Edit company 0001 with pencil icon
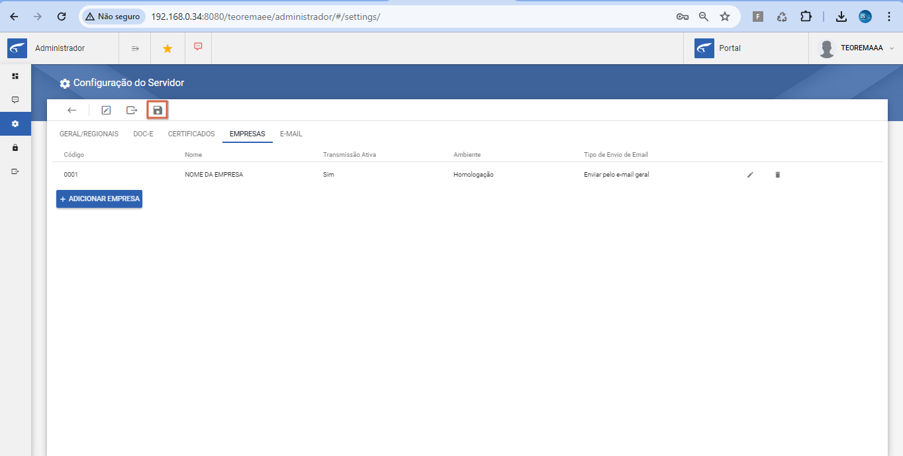This screenshot has width=903, height=456. click(750, 175)
